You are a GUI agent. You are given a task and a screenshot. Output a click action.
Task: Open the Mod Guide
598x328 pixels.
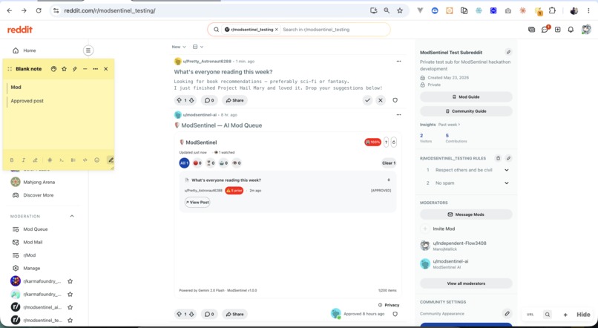[466, 97]
